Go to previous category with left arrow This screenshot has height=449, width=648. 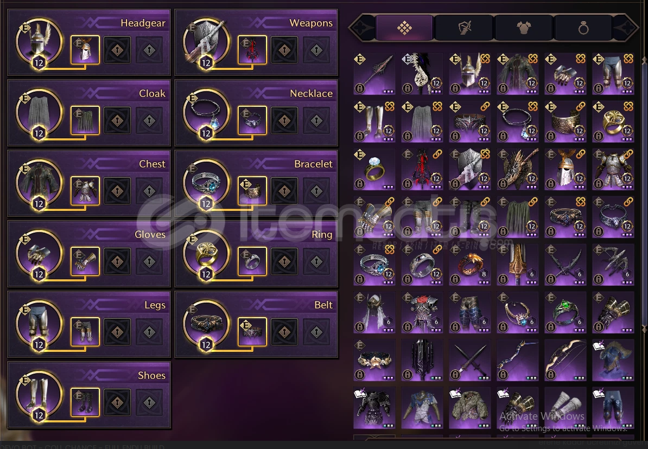pyautogui.click(x=363, y=28)
